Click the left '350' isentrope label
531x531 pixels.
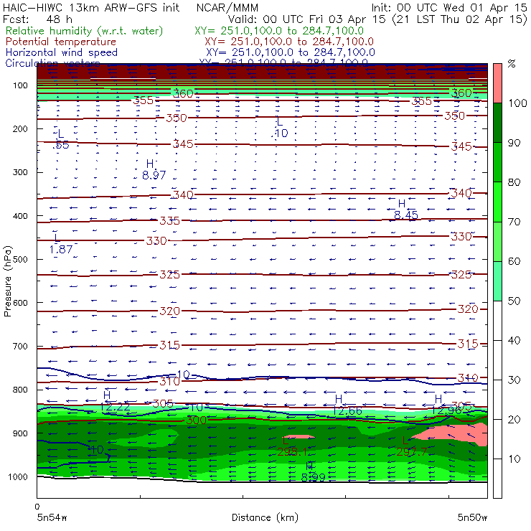point(176,118)
